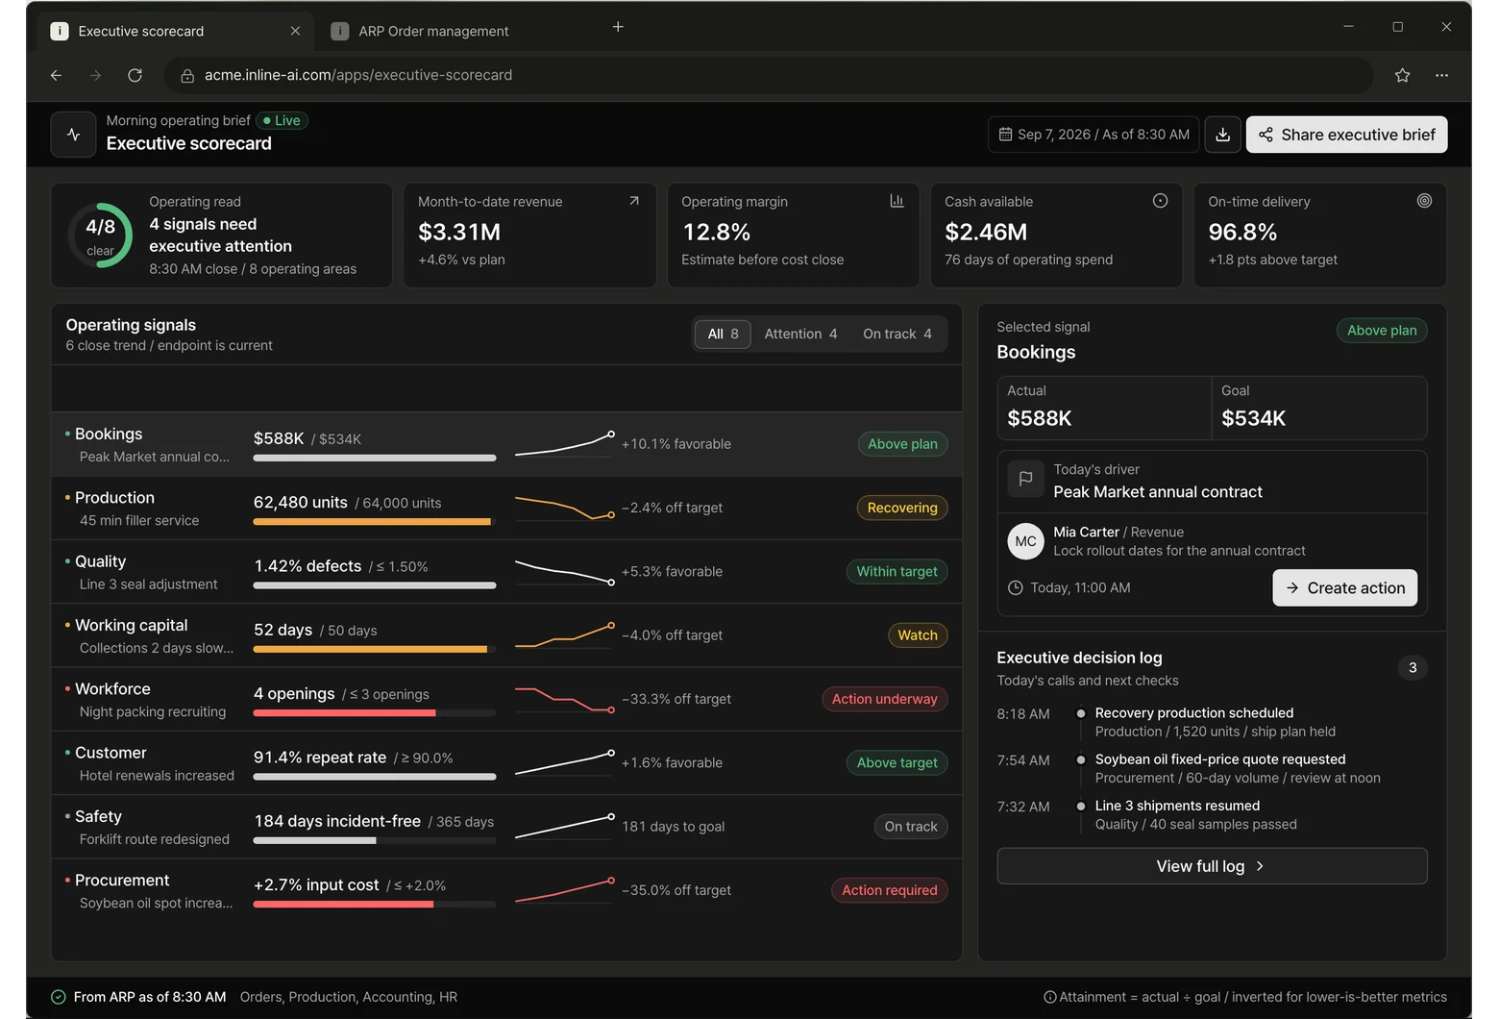Click the pulse activity icon beside Executive scorecard
Viewport: 1499px width, 1019px height.
point(74,135)
